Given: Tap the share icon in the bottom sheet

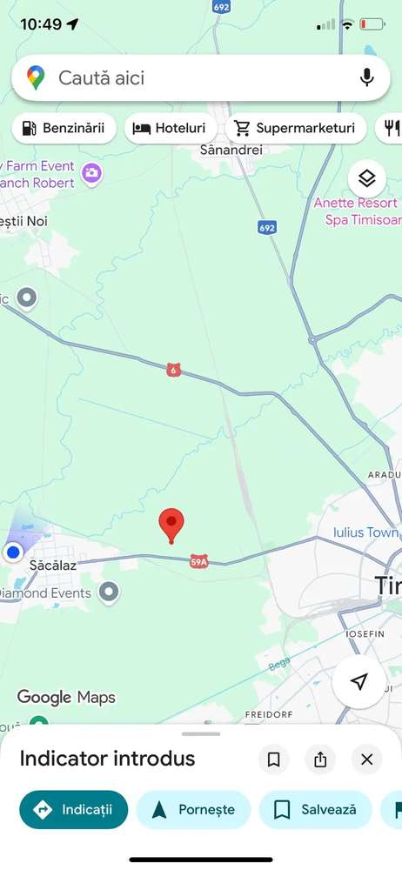Looking at the screenshot, I should 320,759.
